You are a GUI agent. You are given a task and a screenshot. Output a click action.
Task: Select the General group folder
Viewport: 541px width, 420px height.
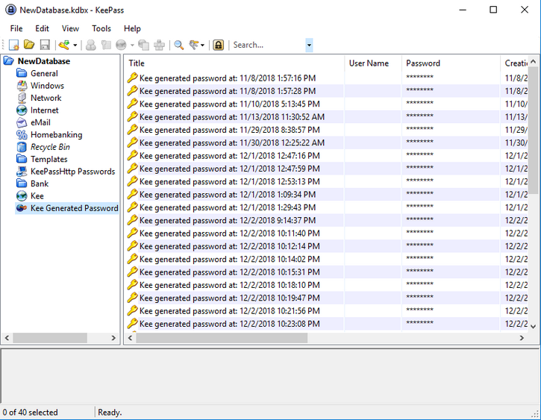point(44,73)
